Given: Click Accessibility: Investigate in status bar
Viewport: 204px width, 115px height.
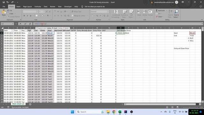Looking at the screenshot, I should coord(20,107).
